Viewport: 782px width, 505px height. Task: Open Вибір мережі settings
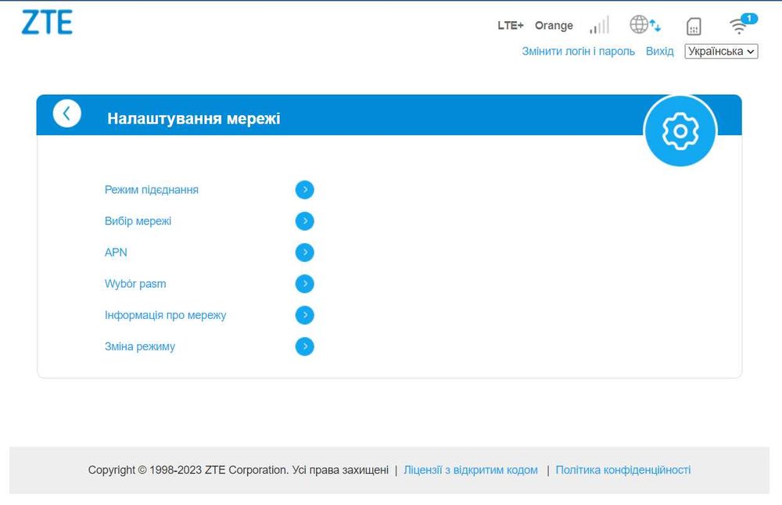138,221
